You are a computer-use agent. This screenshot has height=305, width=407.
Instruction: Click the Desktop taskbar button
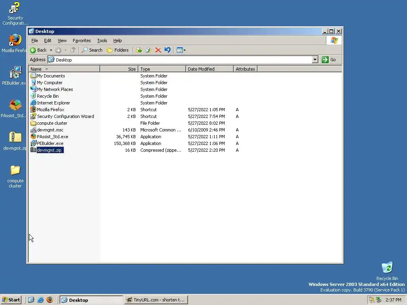[91, 300]
